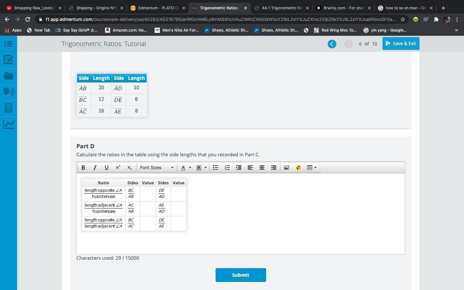Insert an image into the answer

(286, 168)
